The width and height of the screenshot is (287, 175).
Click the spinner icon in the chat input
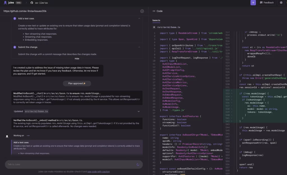pyautogui.click(x=138, y=164)
